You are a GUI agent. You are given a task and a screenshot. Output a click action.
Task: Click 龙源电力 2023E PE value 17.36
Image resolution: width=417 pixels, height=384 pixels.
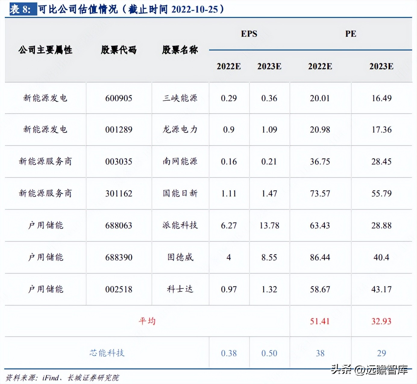tap(381, 130)
